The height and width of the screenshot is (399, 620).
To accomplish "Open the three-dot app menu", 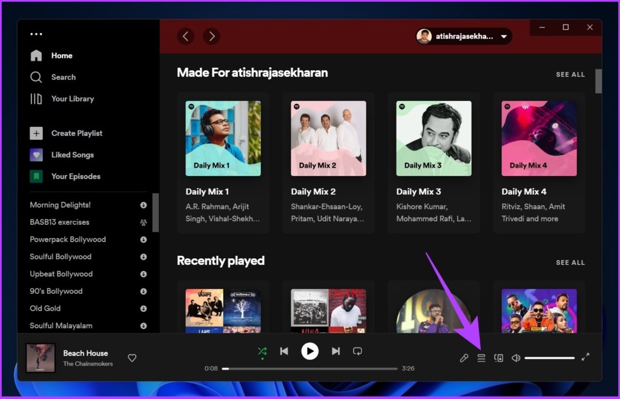I will click(36, 34).
